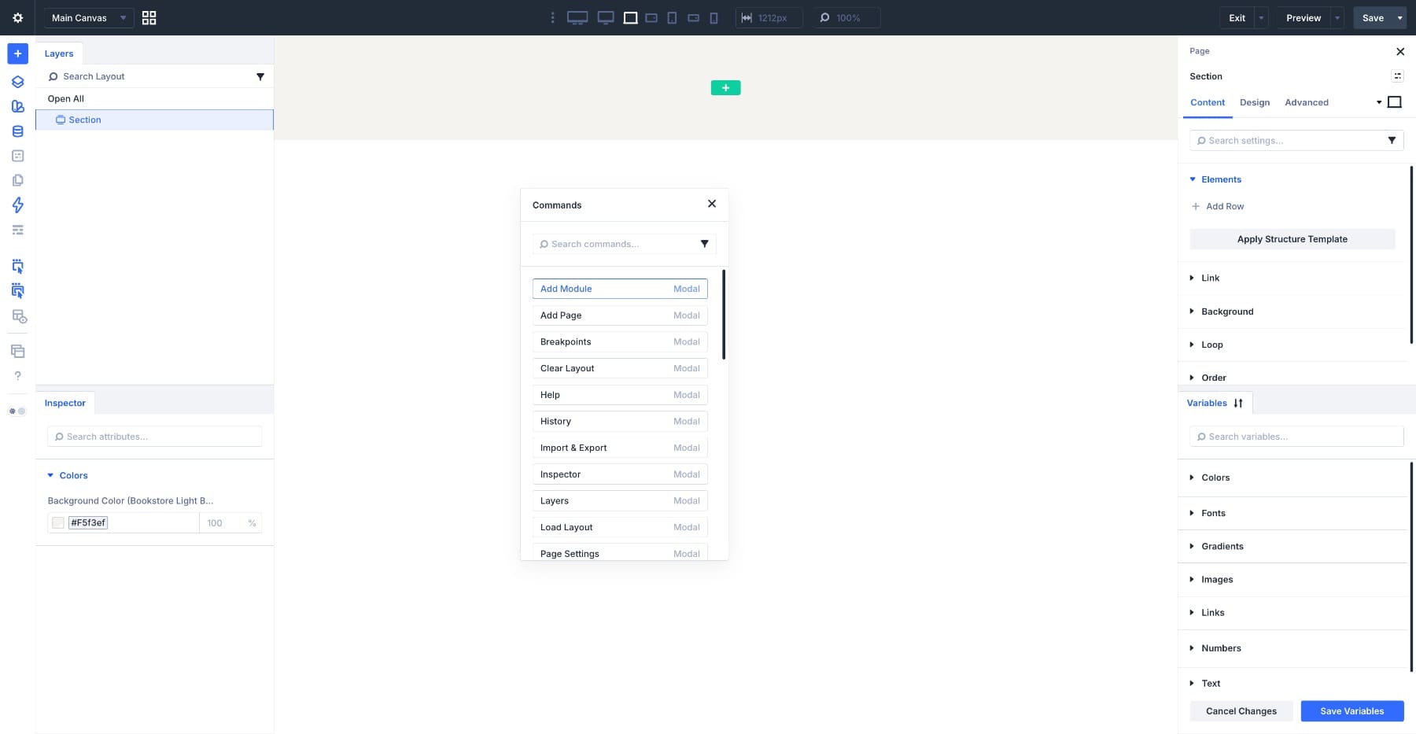Open the Main Canvas dropdown

pos(88,17)
